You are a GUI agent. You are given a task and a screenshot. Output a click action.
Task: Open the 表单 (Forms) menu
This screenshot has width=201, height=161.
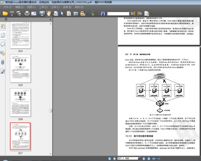(x=67, y=7)
